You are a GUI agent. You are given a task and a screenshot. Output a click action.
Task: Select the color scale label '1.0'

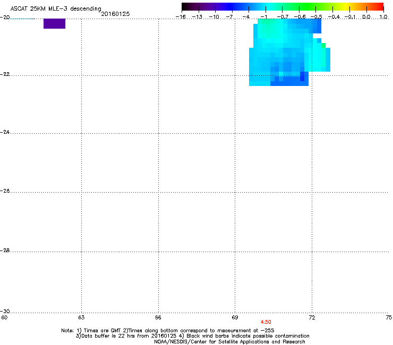(383, 17)
